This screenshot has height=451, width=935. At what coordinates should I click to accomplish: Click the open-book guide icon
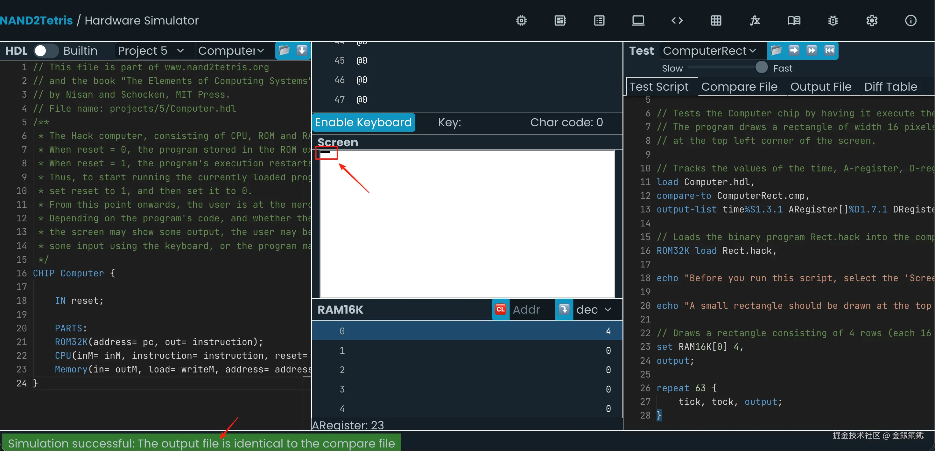pyautogui.click(x=794, y=21)
